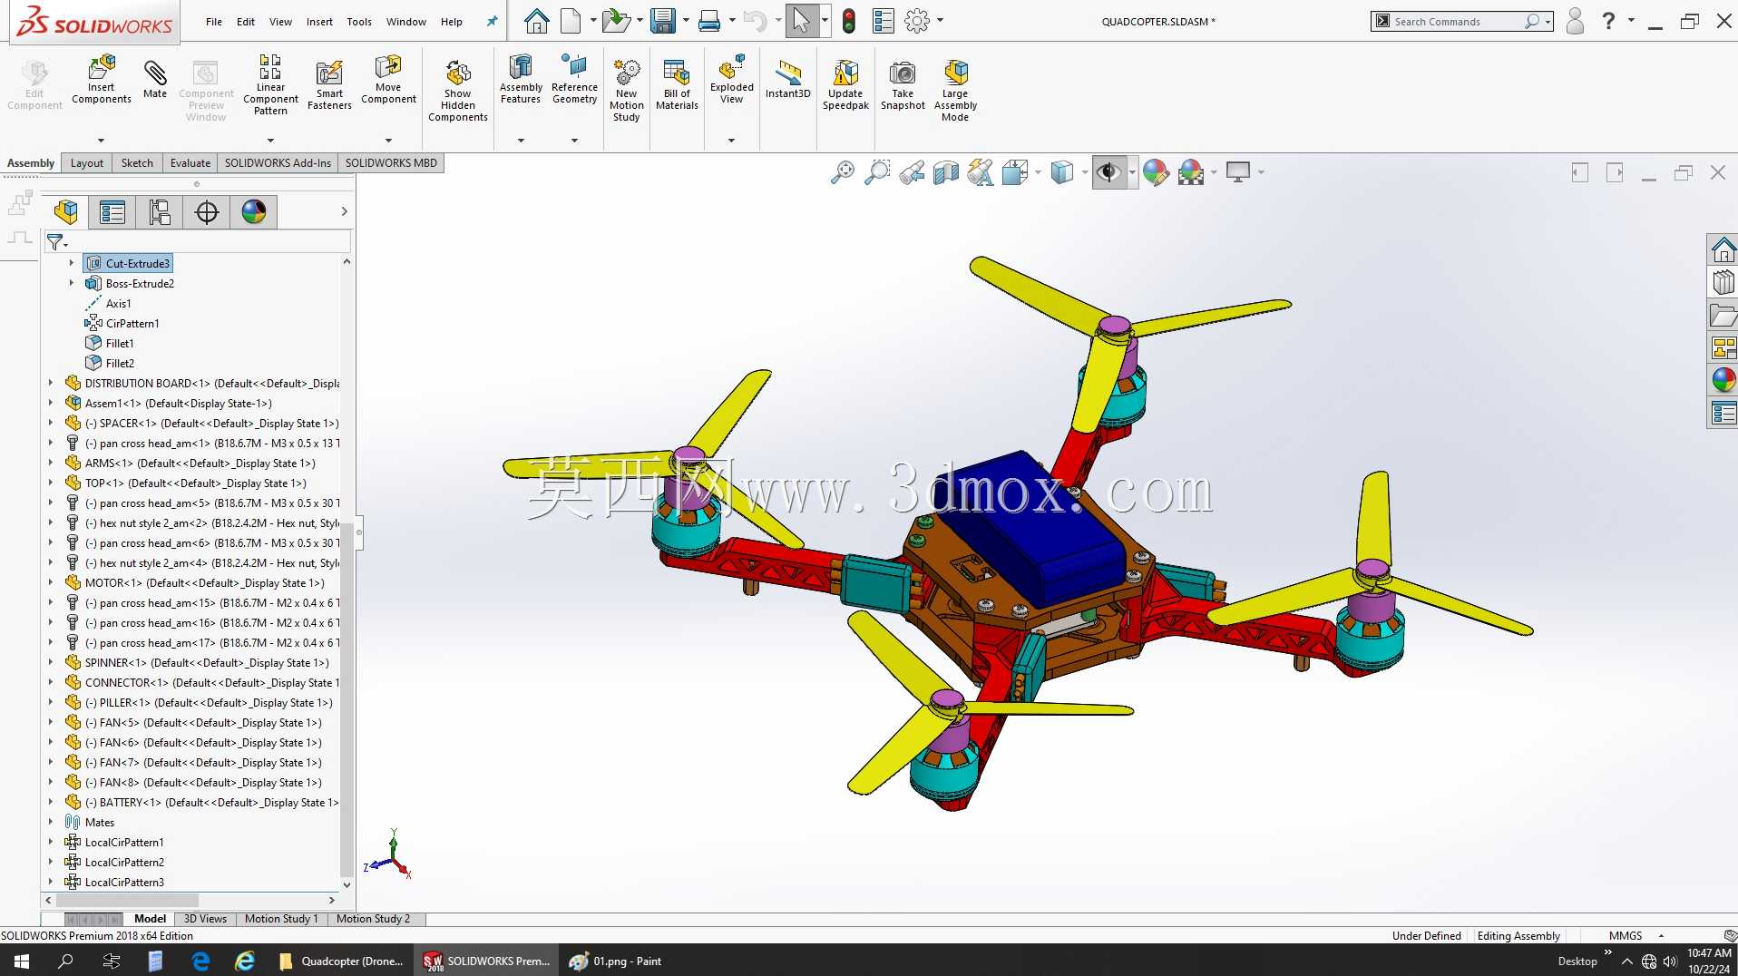
Task: Toggle Large Assembly Mode
Action: (955, 90)
